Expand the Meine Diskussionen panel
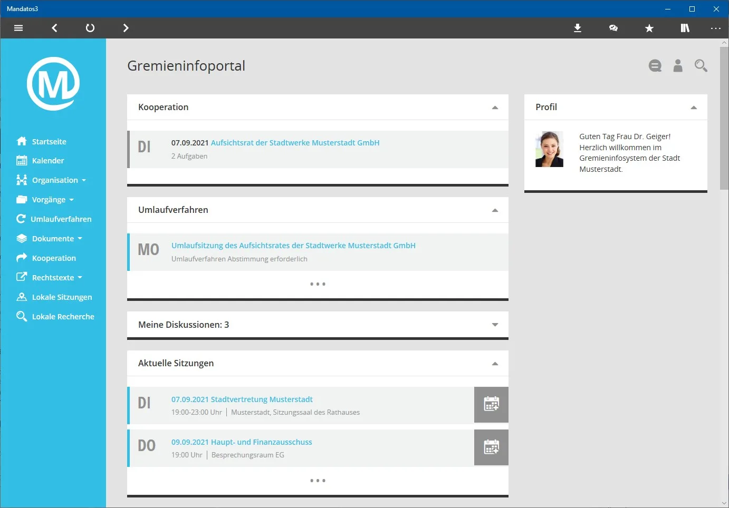729x508 pixels. click(x=495, y=325)
